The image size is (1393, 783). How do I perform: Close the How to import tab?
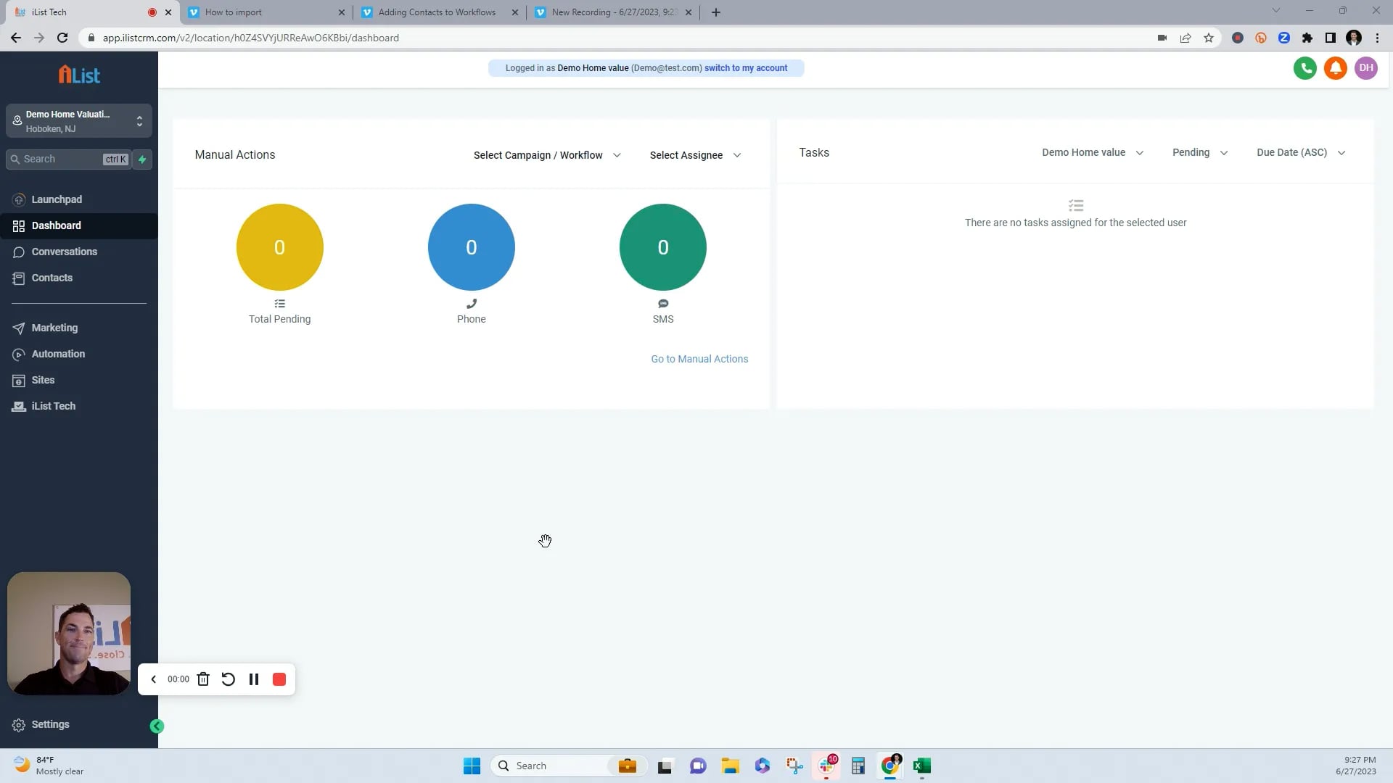tap(342, 12)
